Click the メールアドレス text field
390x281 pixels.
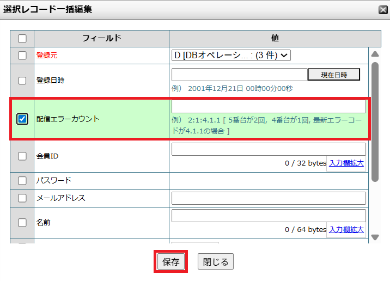pos(269,198)
